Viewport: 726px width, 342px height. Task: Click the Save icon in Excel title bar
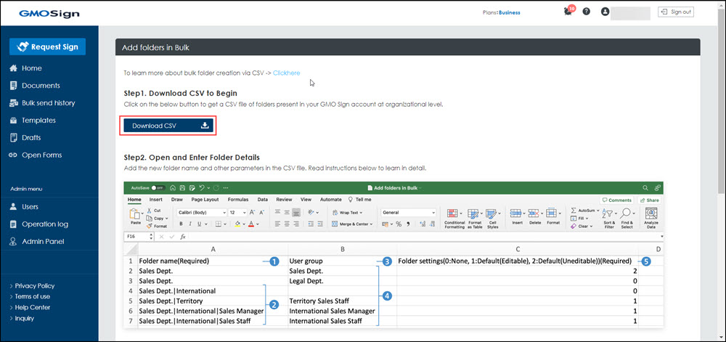click(182, 188)
